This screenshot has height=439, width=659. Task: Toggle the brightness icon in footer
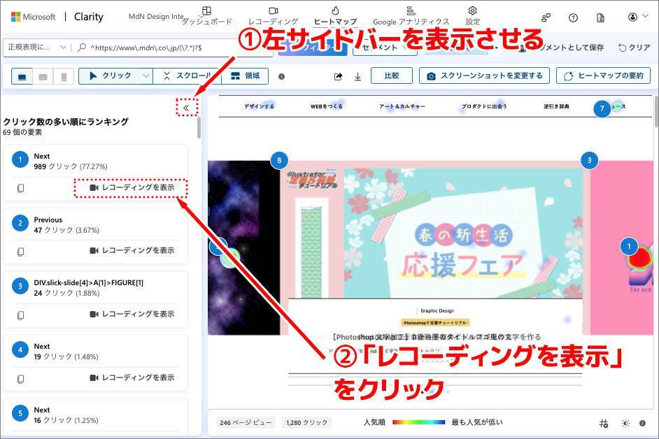(625, 424)
